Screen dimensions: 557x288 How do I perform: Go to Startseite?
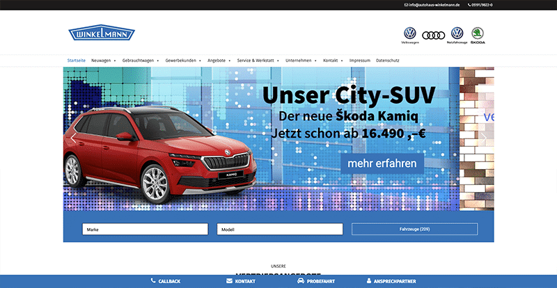click(x=77, y=61)
